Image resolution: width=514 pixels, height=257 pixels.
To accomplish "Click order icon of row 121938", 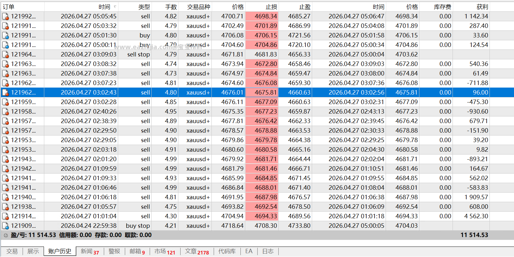I will (5, 207).
